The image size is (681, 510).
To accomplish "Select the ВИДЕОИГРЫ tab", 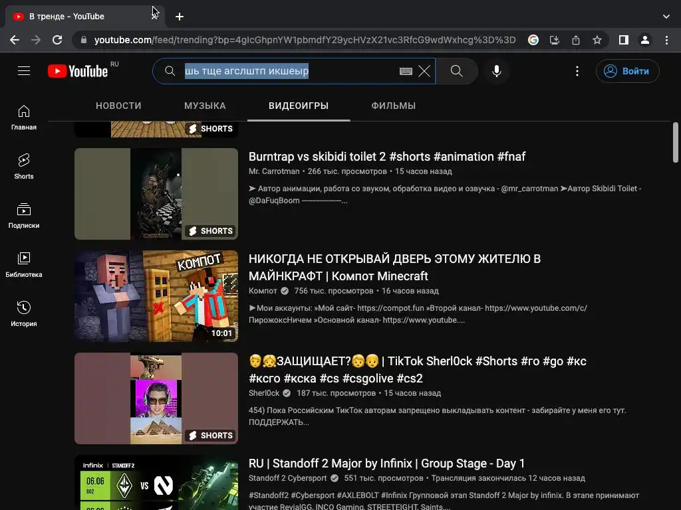I will coord(299,106).
